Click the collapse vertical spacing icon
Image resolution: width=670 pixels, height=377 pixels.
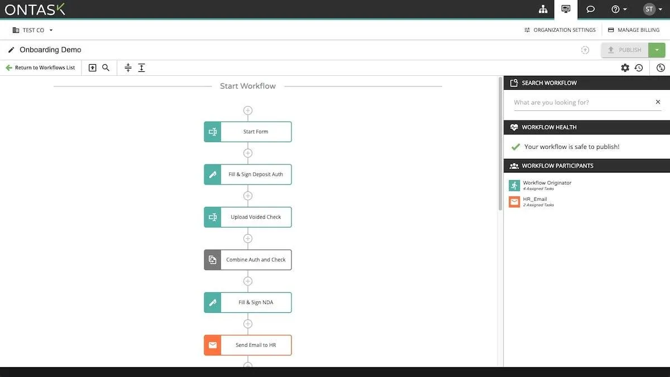tap(128, 67)
